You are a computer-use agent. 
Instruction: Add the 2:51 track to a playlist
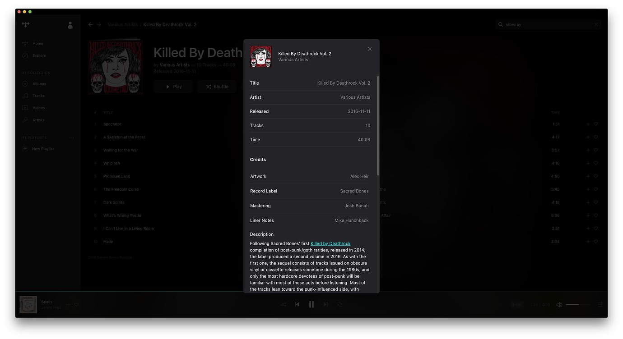pos(588,229)
